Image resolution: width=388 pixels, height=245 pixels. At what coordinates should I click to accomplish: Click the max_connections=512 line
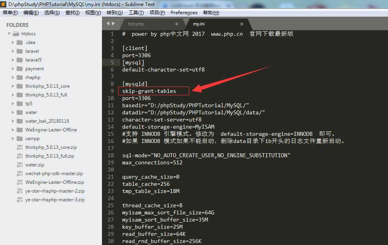coord(152,162)
